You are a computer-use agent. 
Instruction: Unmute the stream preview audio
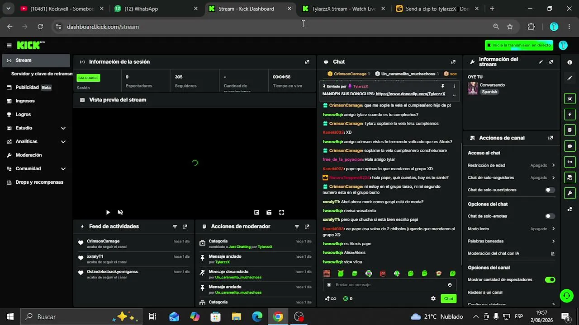click(120, 212)
